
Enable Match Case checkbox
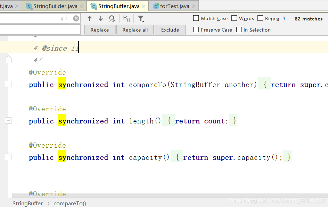(196, 18)
